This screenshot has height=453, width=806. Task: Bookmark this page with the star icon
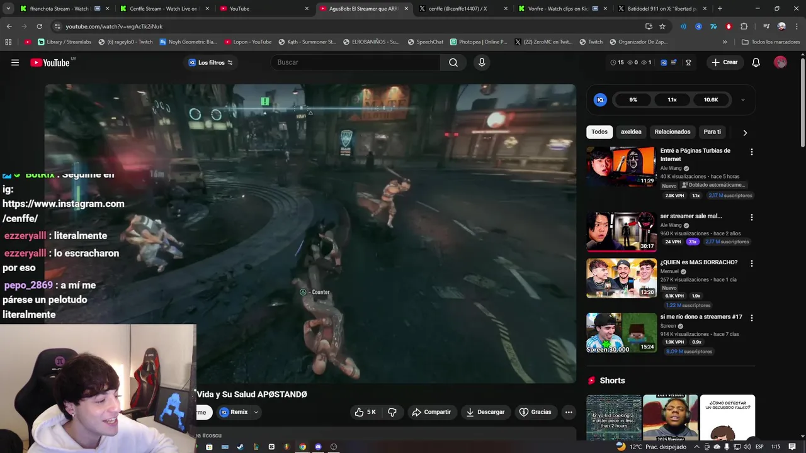[662, 26]
